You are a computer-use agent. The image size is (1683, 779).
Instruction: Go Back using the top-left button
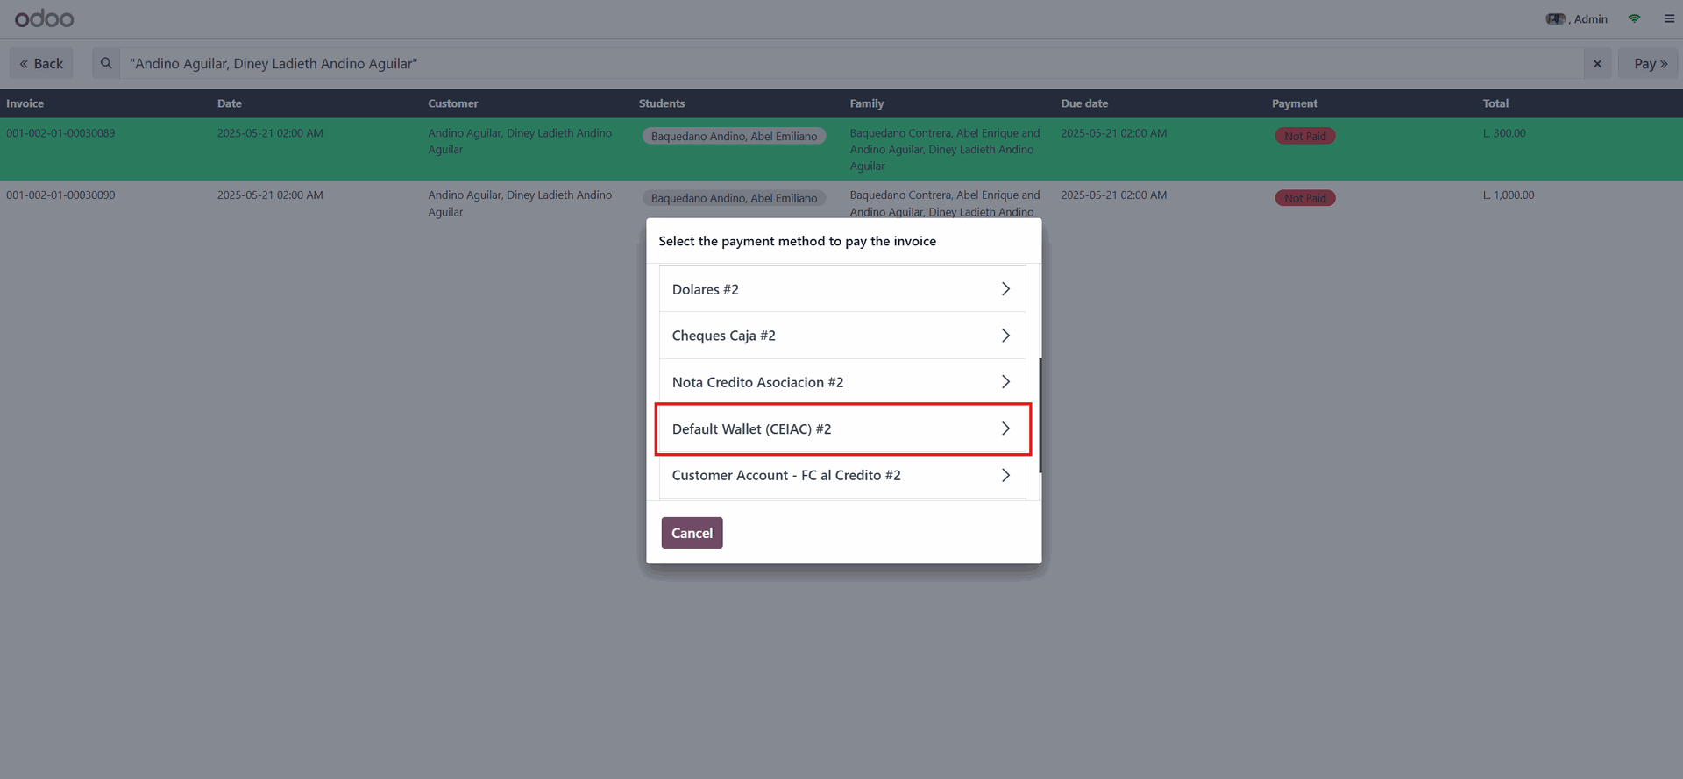[41, 63]
